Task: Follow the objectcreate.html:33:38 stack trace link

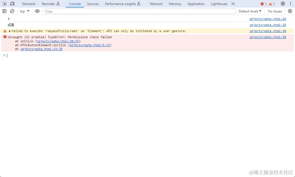Action: 41,49
